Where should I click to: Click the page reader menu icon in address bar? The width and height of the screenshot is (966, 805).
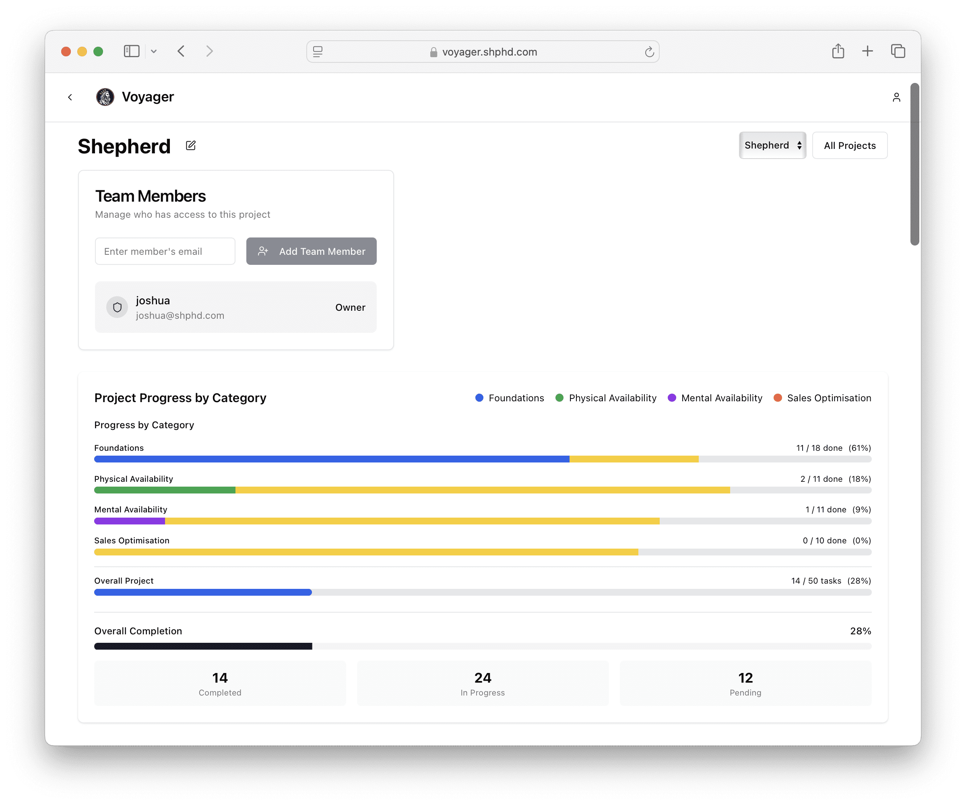coord(318,52)
